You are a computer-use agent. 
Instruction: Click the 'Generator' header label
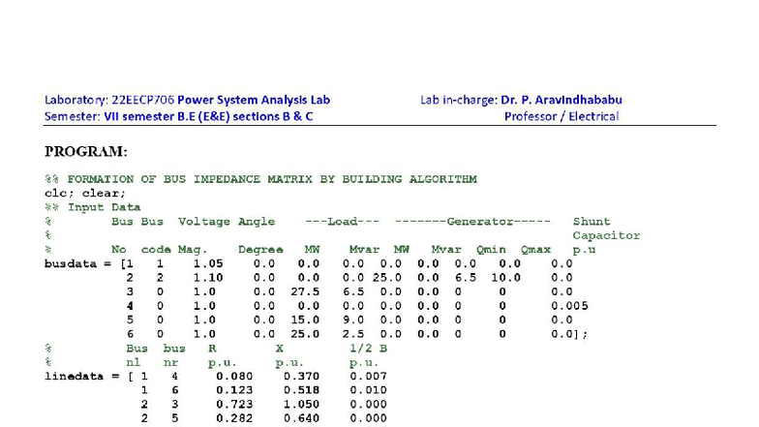[480, 221]
